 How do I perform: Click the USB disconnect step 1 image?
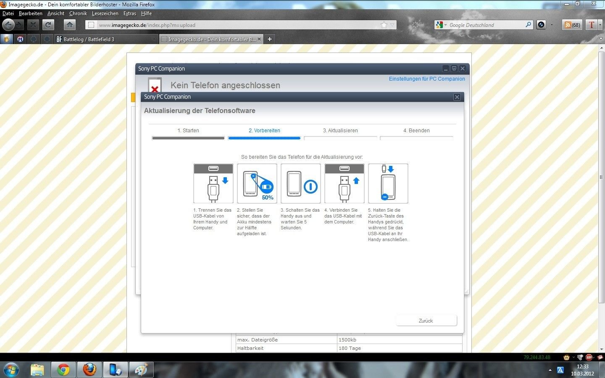point(213,184)
